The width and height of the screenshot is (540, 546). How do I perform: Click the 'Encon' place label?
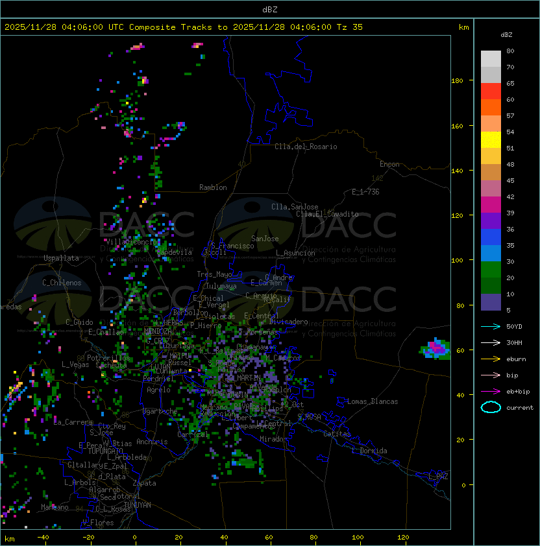389,164
